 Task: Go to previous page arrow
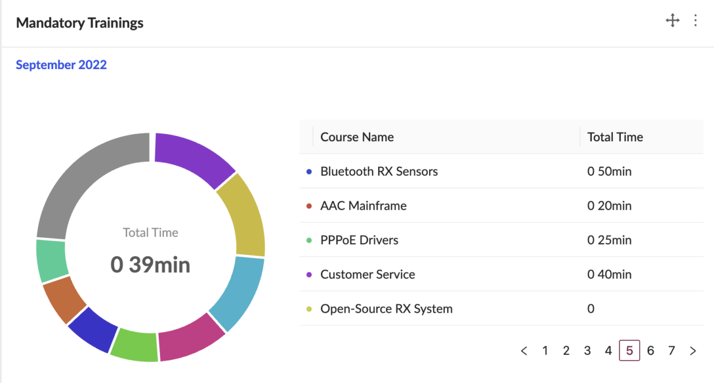click(524, 351)
